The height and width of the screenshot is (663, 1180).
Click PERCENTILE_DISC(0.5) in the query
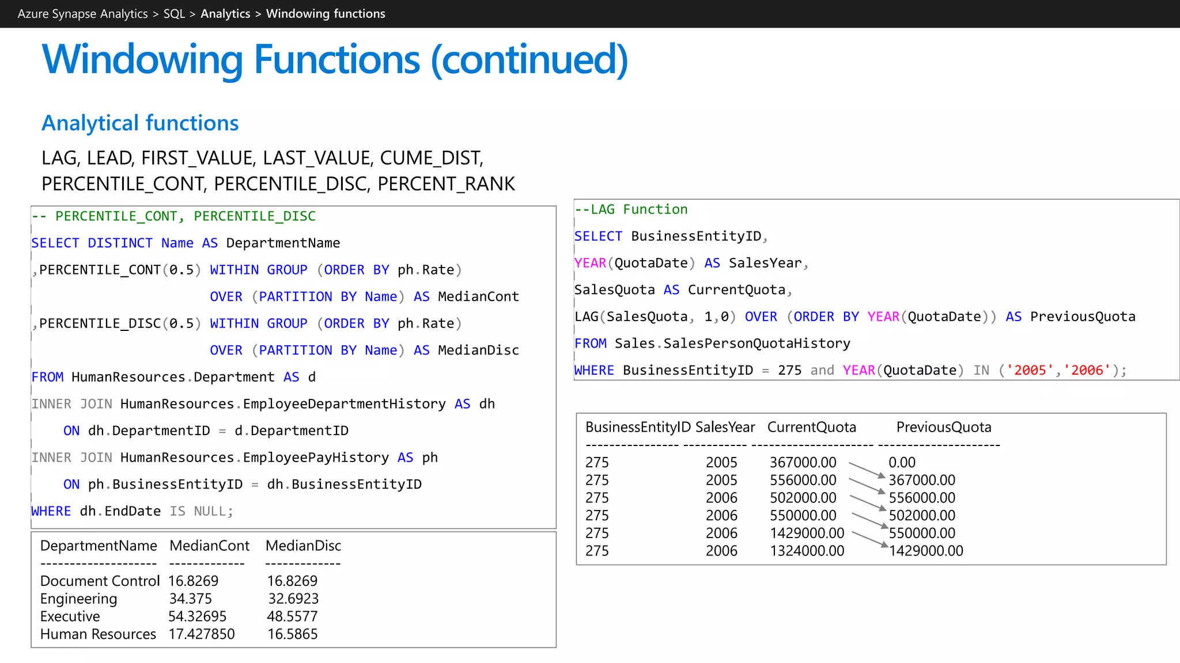click(x=120, y=323)
